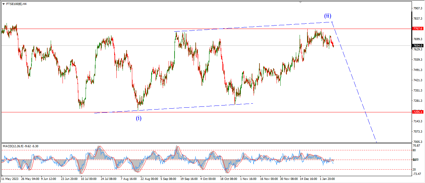The width and height of the screenshot is (425, 183).
Task: Click the FTSE100(€),H4 chart title
Action: pos(16,4)
